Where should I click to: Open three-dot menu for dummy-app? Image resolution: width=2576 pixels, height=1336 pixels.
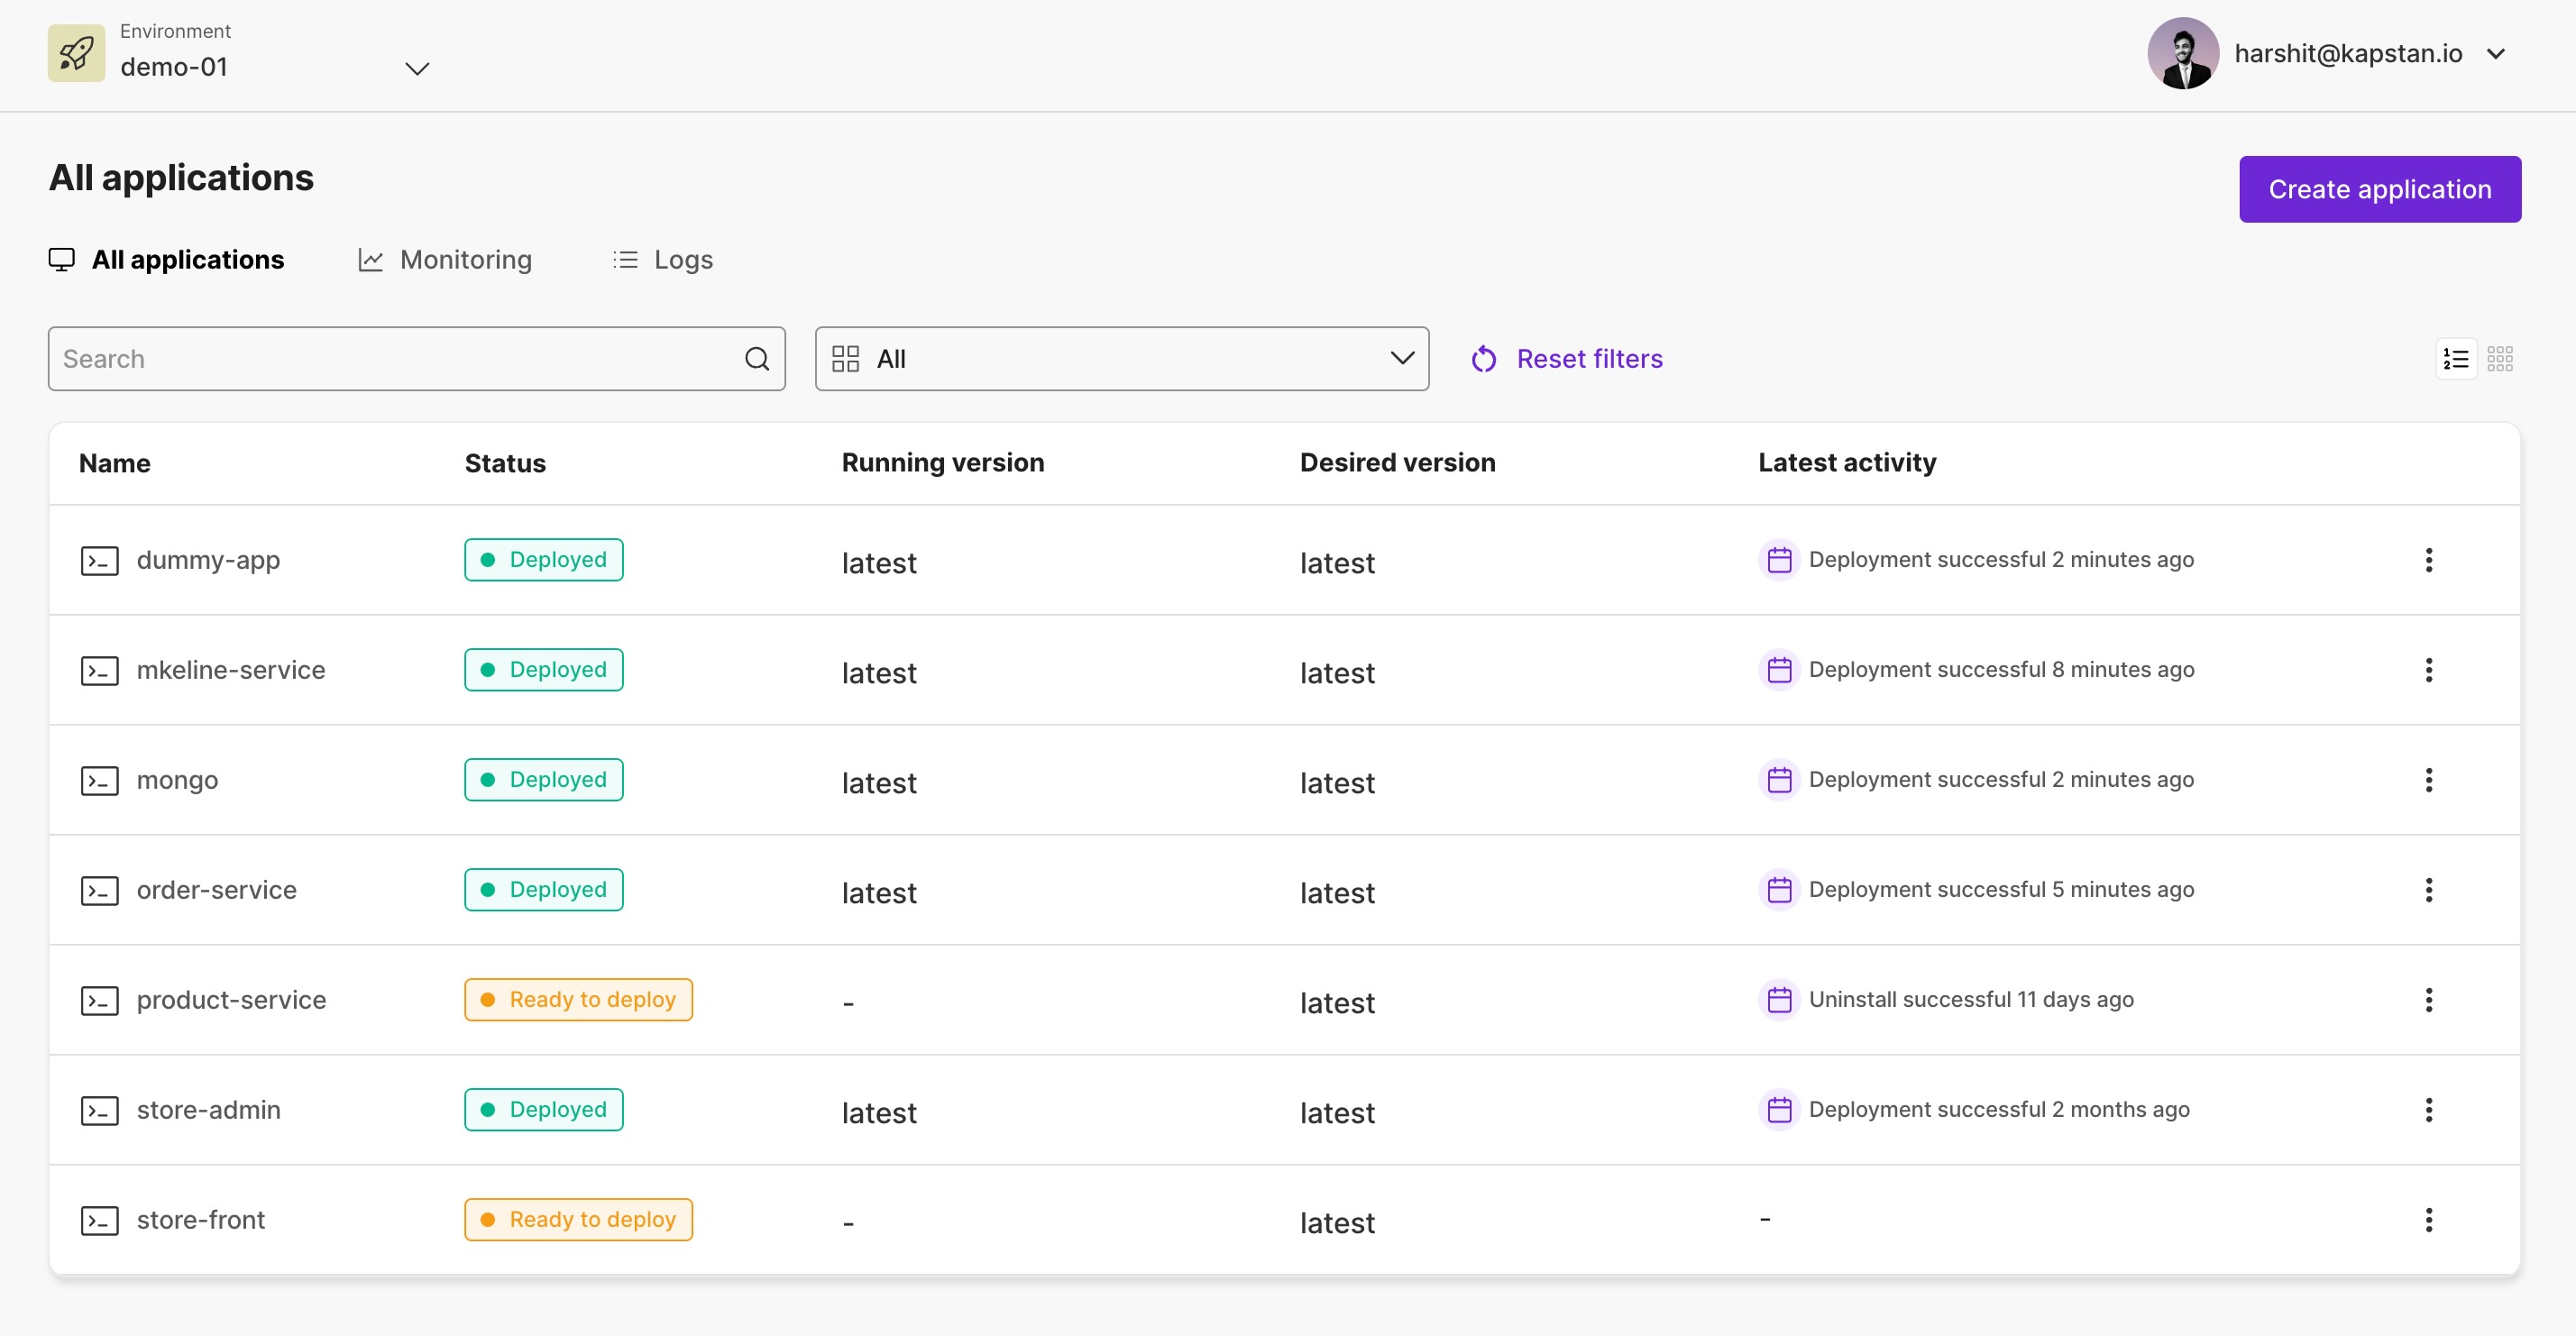(x=2428, y=560)
